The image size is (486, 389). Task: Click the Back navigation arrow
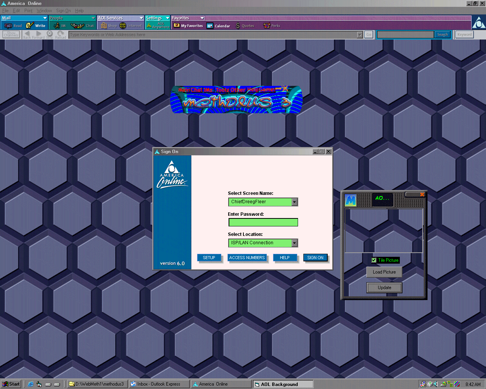pos(27,35)
